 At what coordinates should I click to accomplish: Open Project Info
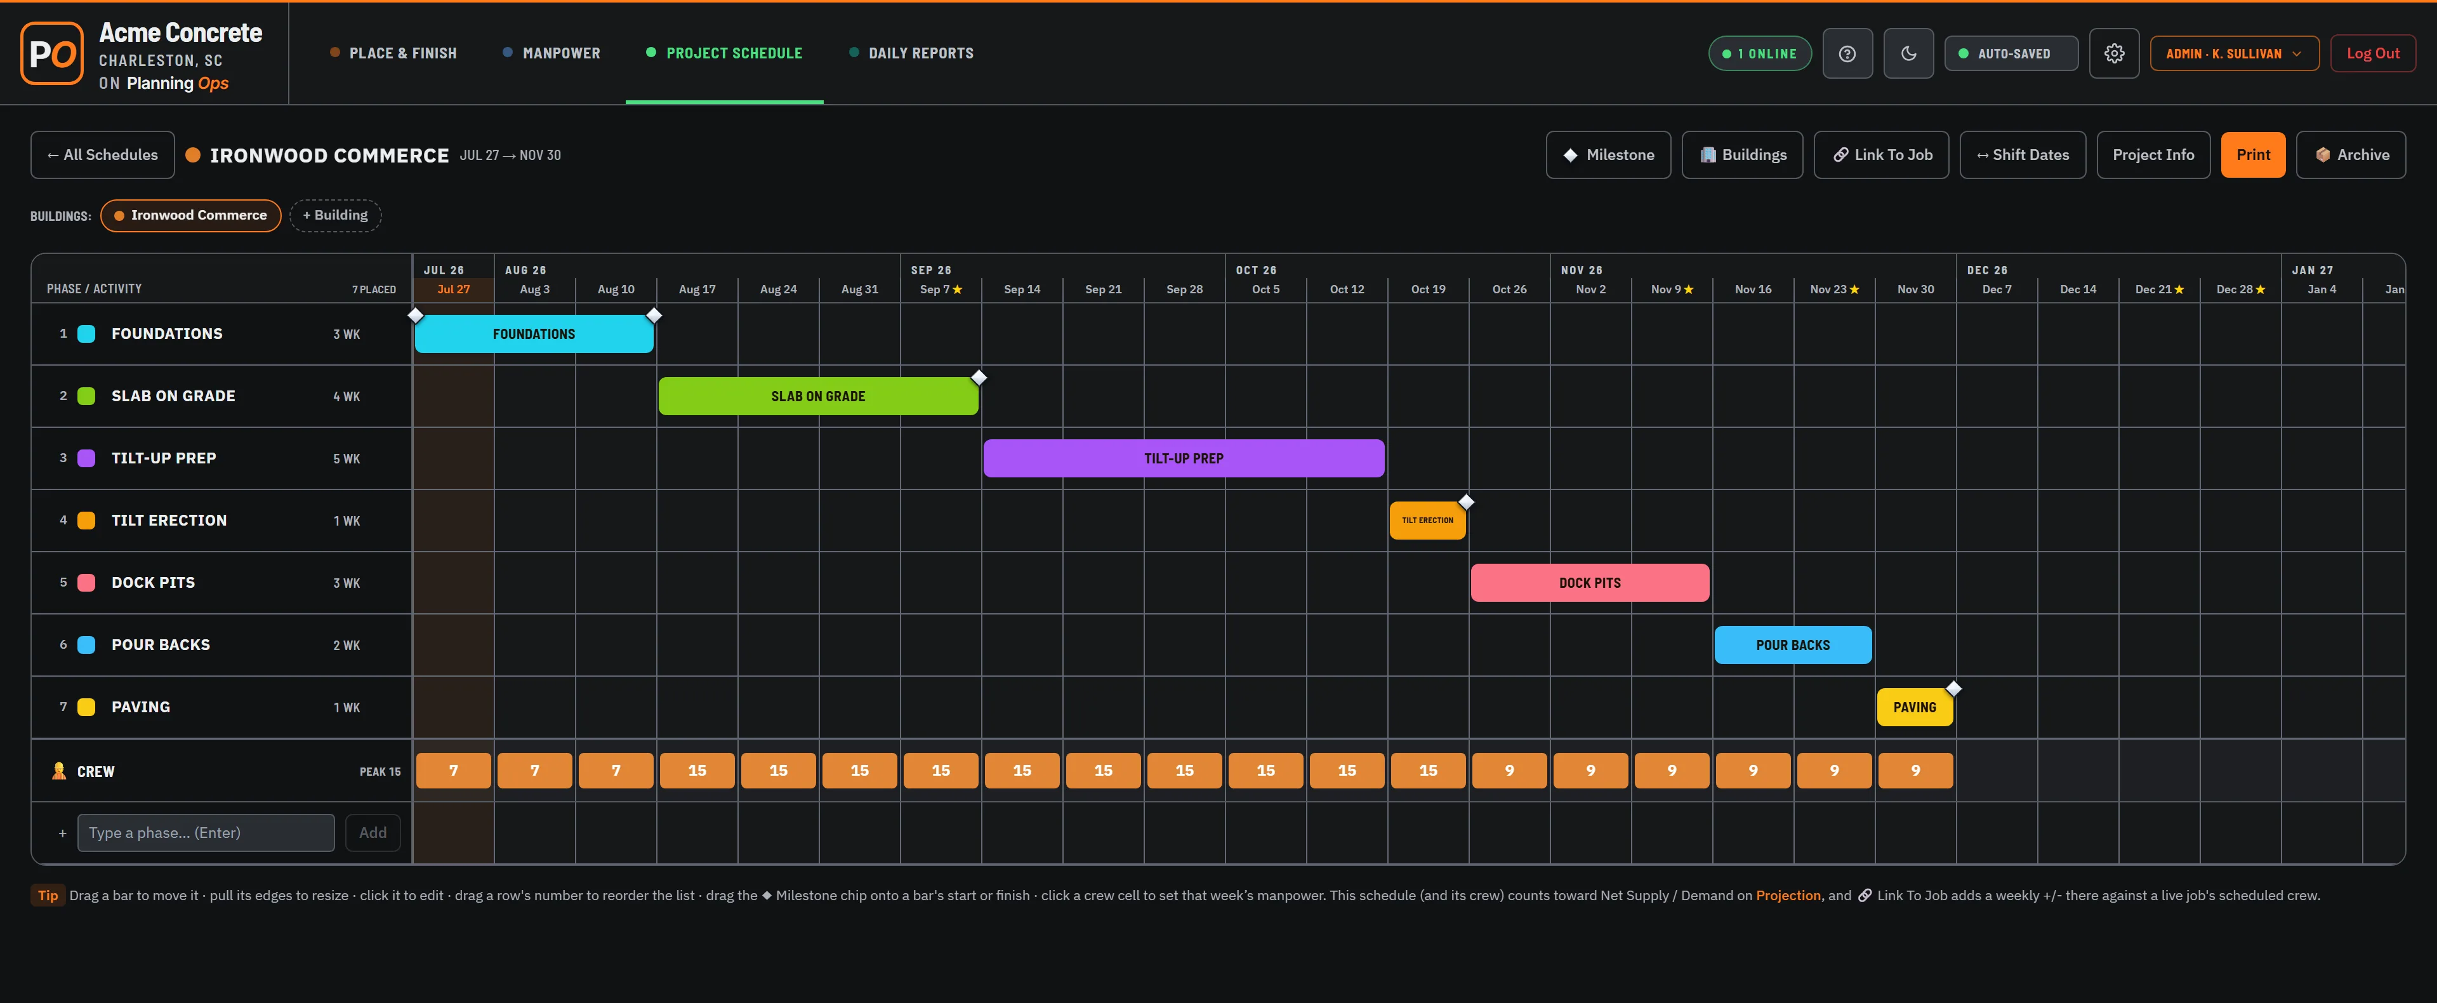pos(2152,155)
